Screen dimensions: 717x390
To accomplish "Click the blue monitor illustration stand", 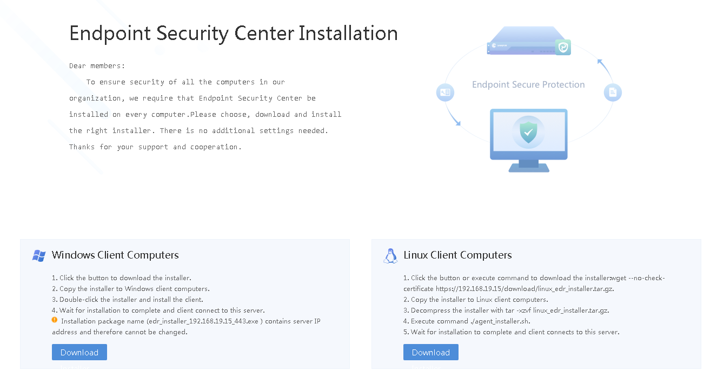I will pos(528,165).
